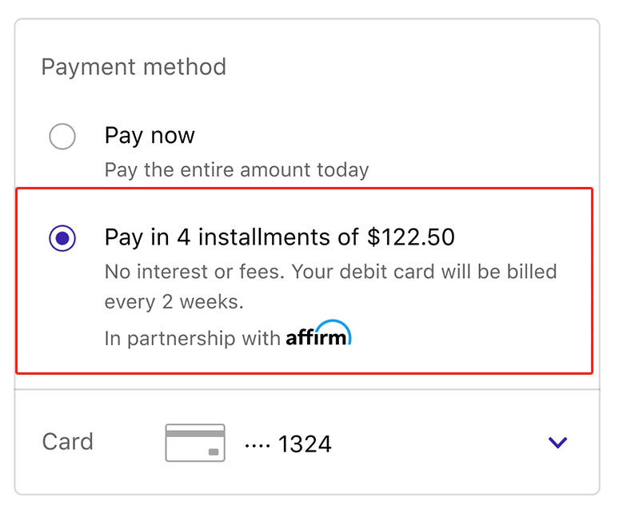
Task: Click 'Pay in 4 installments of $122.50' label
Action: (279, 237)
